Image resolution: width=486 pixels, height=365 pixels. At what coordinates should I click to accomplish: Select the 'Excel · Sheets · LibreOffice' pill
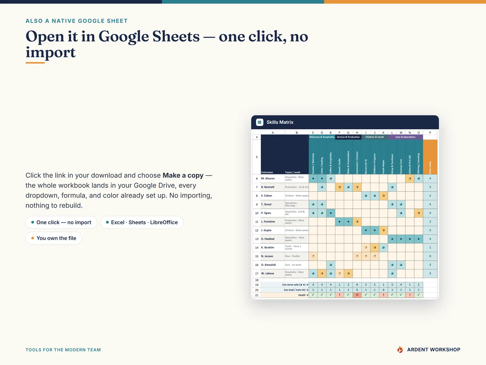(142, 222)
